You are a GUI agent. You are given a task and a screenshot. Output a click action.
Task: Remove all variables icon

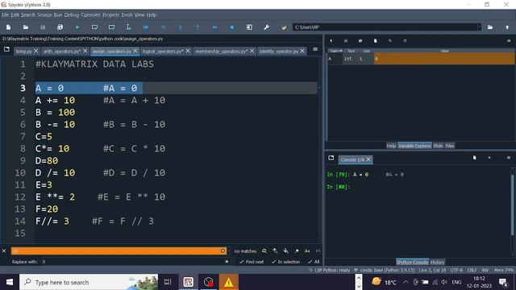pos(375,41)
